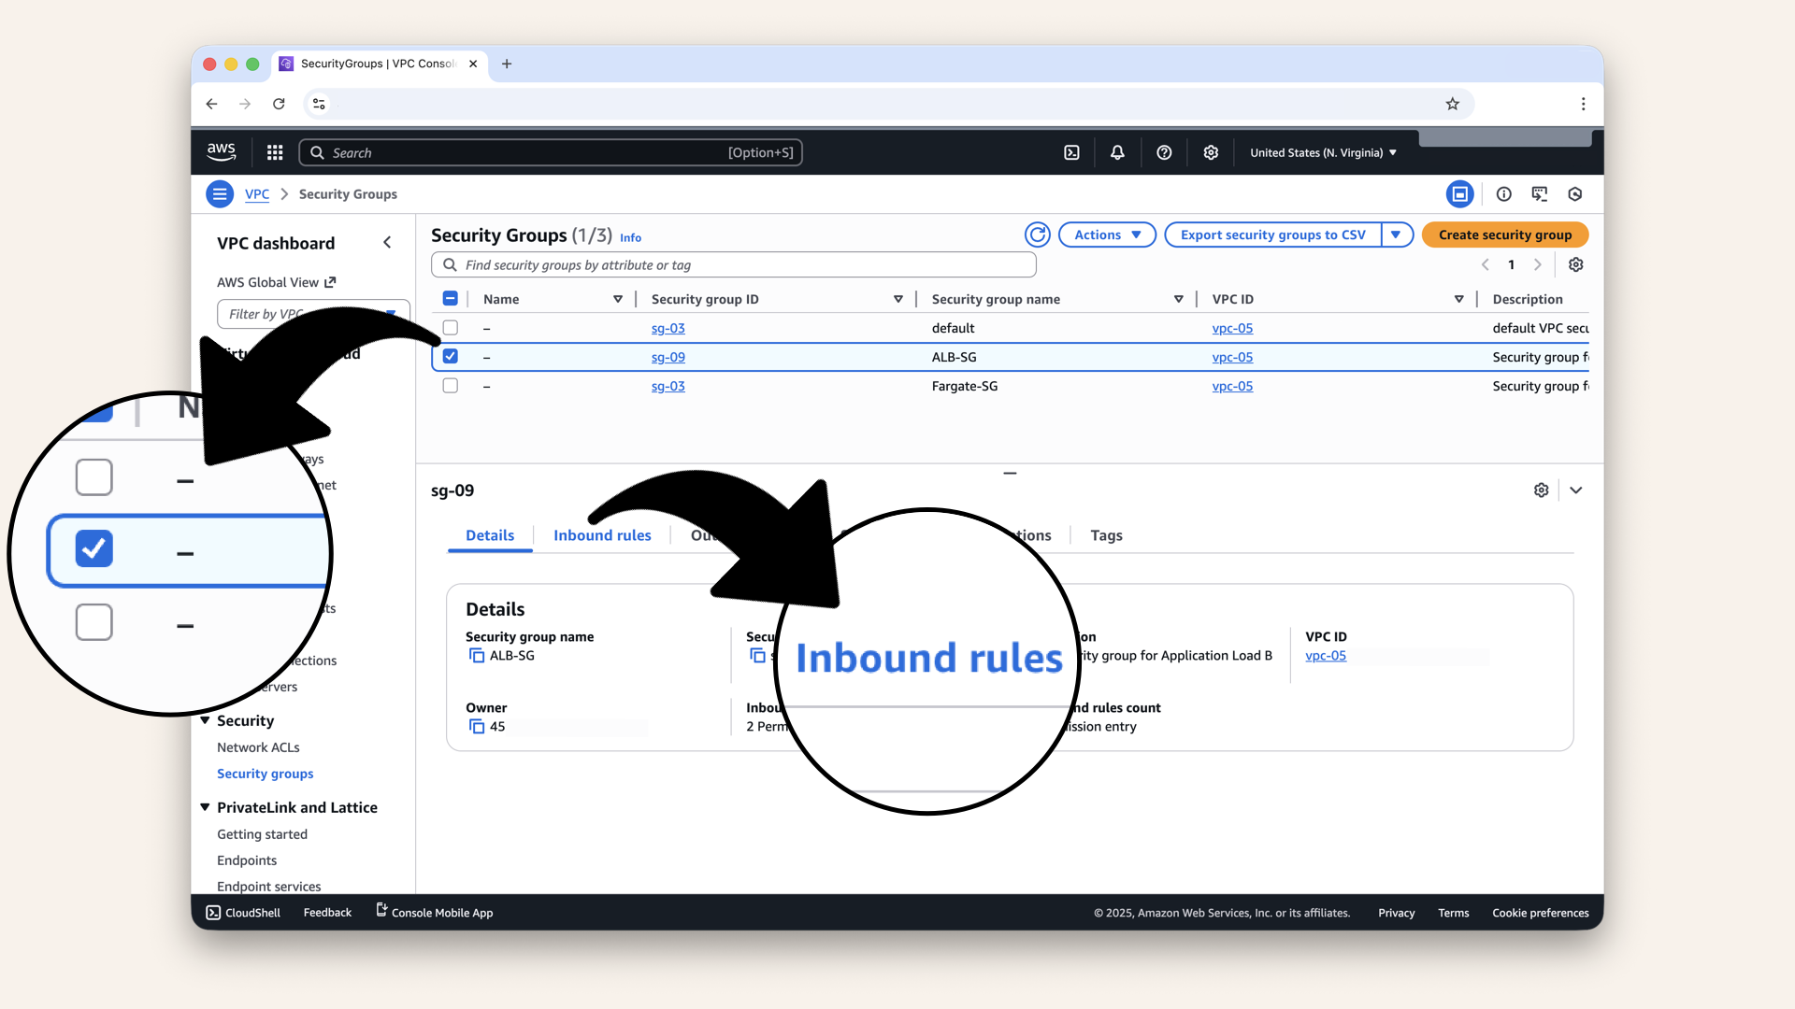Toggle the select-all checkbox in the table header
This screenshot has width=1795, height=1009.
pyautogui.click(x=450, y=297)
